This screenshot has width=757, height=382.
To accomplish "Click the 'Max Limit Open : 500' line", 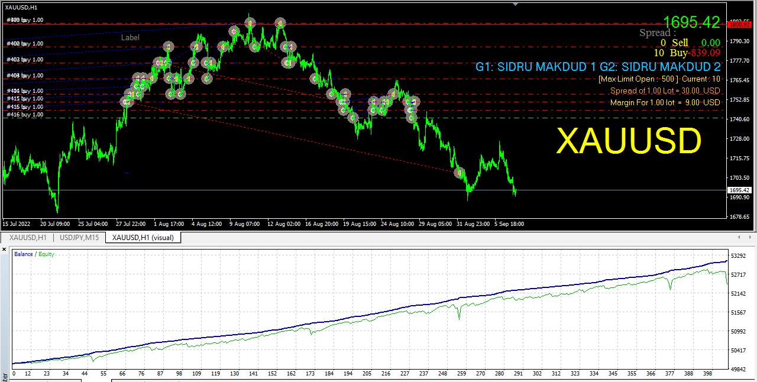I will pos(659,79).
